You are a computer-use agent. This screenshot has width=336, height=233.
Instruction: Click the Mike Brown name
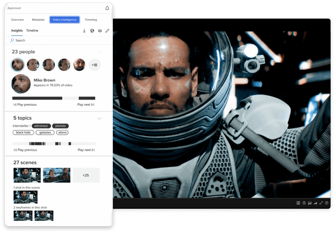click(44, 80)
